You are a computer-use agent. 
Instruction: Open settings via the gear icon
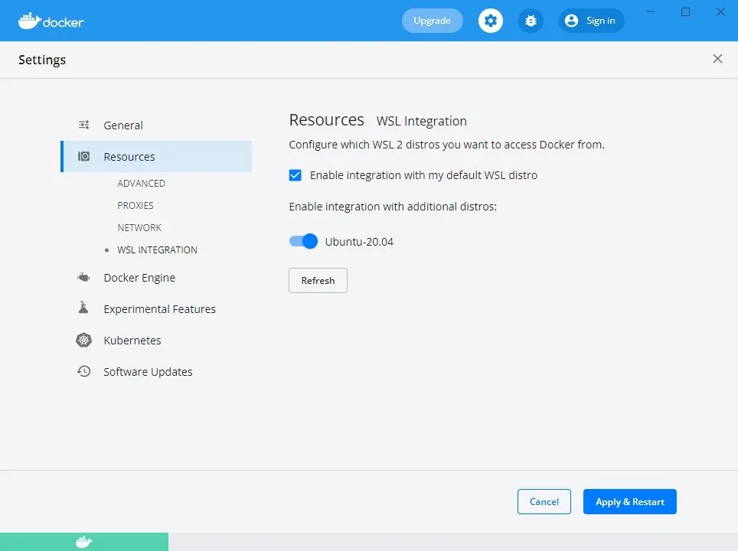coord(491,21)
